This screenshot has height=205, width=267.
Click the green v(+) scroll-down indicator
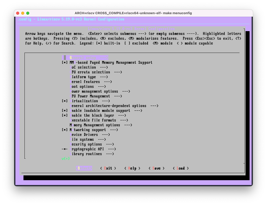tap(66, 158)
